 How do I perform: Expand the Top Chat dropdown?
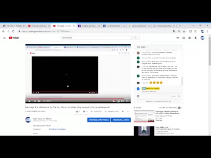point(142,47)
